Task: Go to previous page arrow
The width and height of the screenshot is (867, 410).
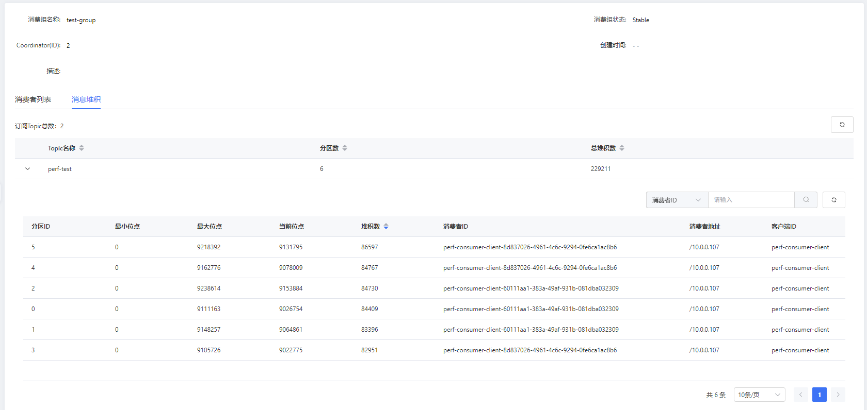Action: click(800, 395)
